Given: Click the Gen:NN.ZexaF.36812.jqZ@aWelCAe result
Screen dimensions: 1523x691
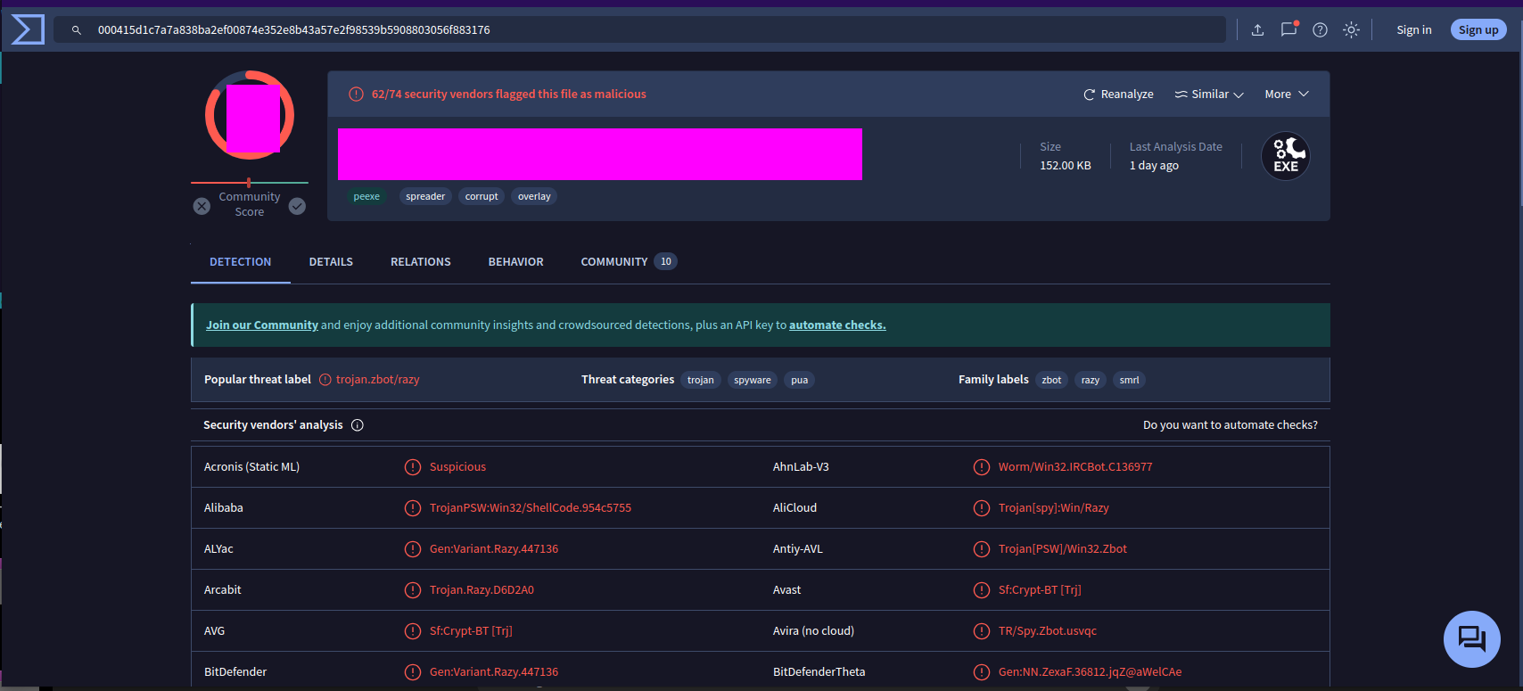Looking at the screenshot, I should coord(1090,672).
